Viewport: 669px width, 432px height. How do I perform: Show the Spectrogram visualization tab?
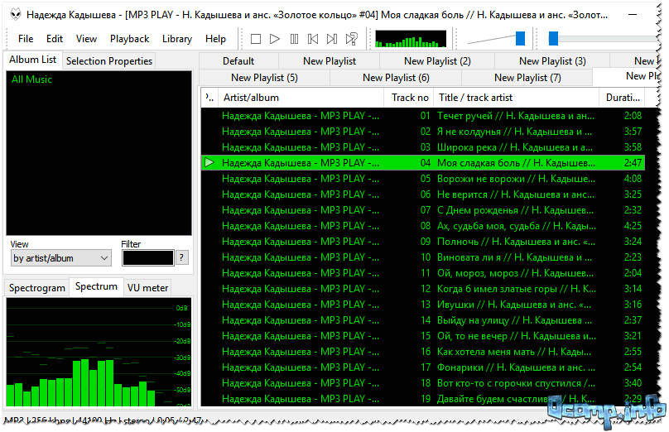36,288
